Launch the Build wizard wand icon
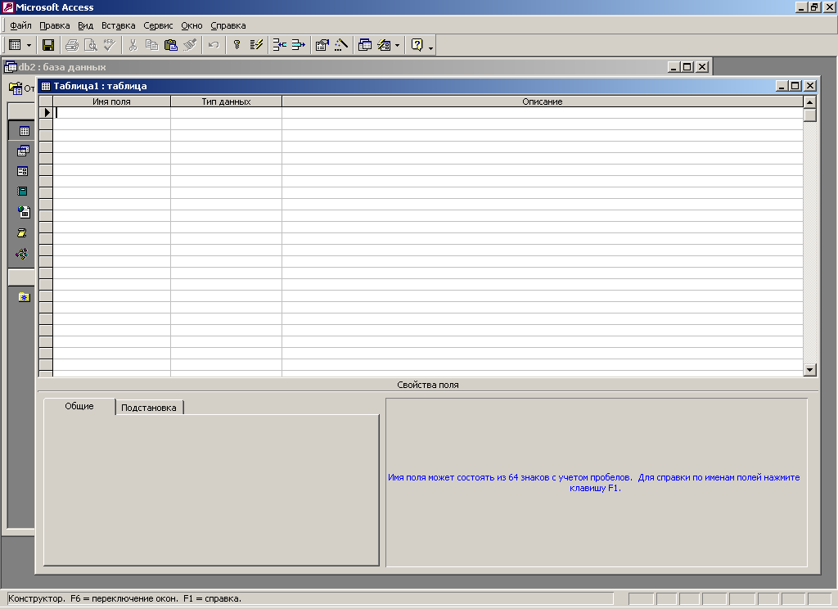 click(341, 45)
